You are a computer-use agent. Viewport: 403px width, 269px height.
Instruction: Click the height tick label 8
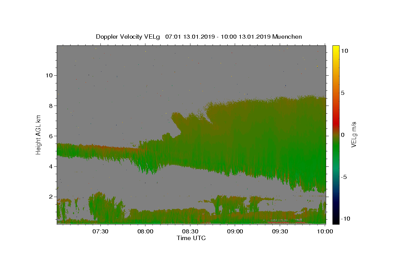point(51,106)
